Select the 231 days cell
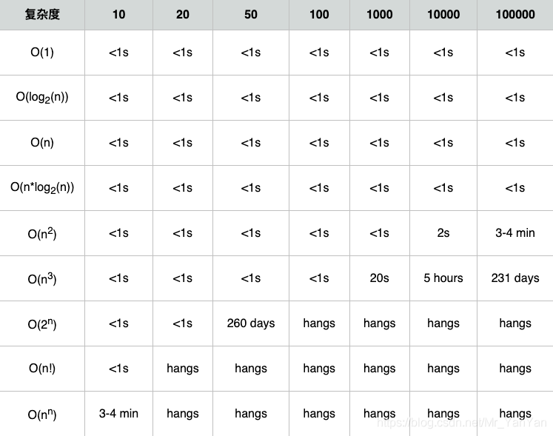The image size is (553, 436). [x=515, y=278]
